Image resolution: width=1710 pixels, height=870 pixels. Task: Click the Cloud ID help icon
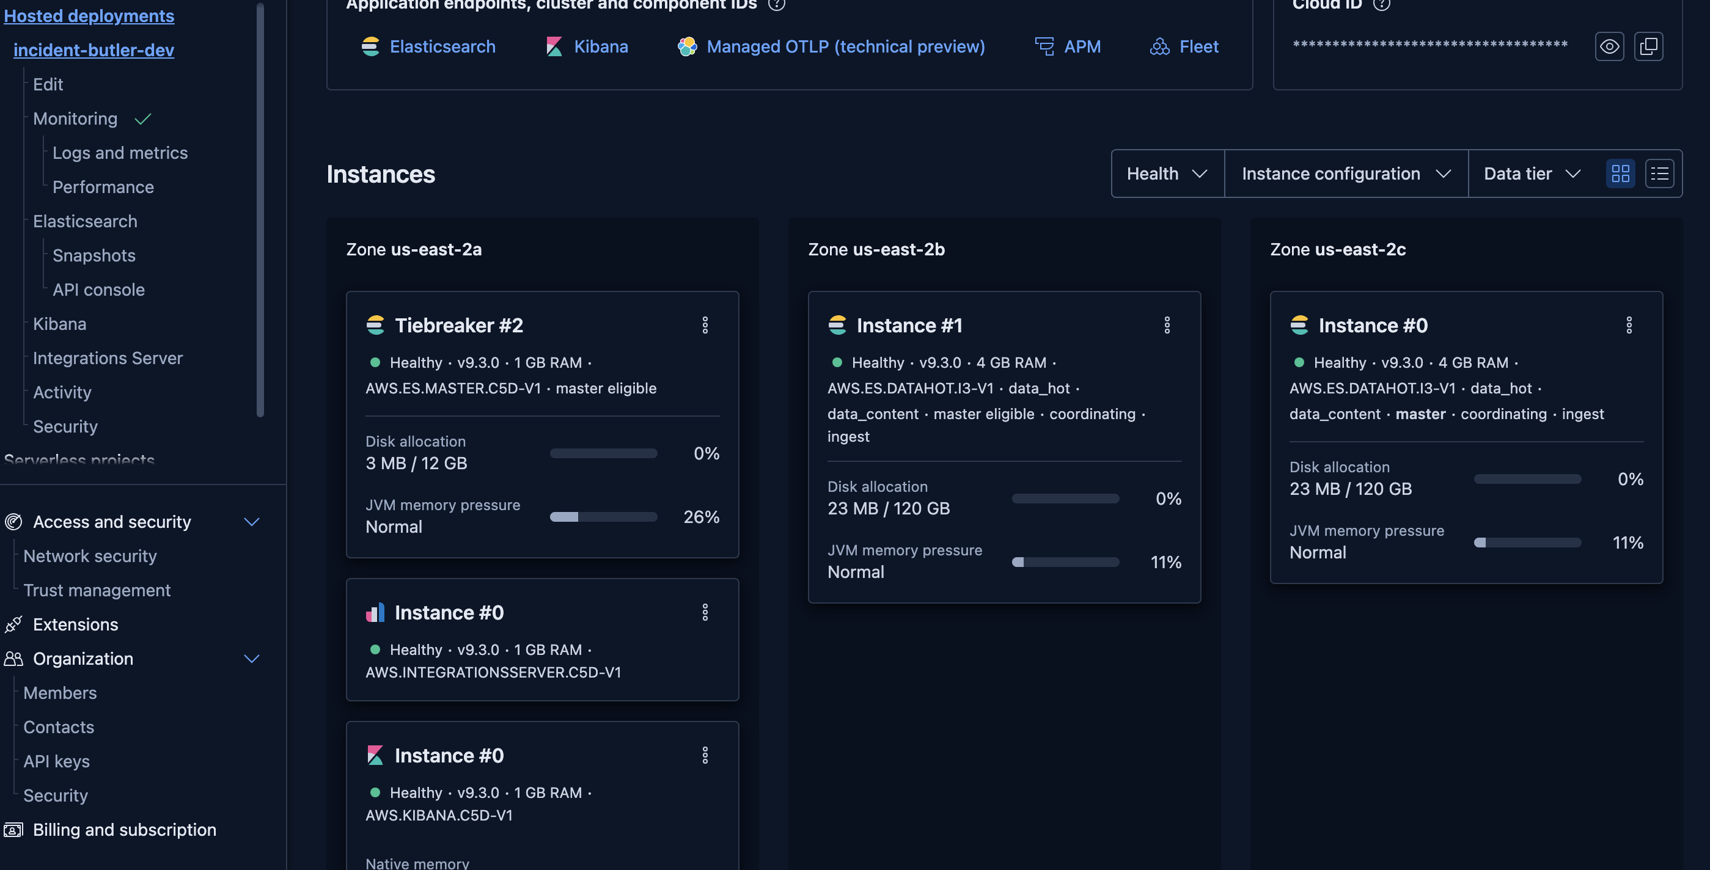tap(1381, 5)
